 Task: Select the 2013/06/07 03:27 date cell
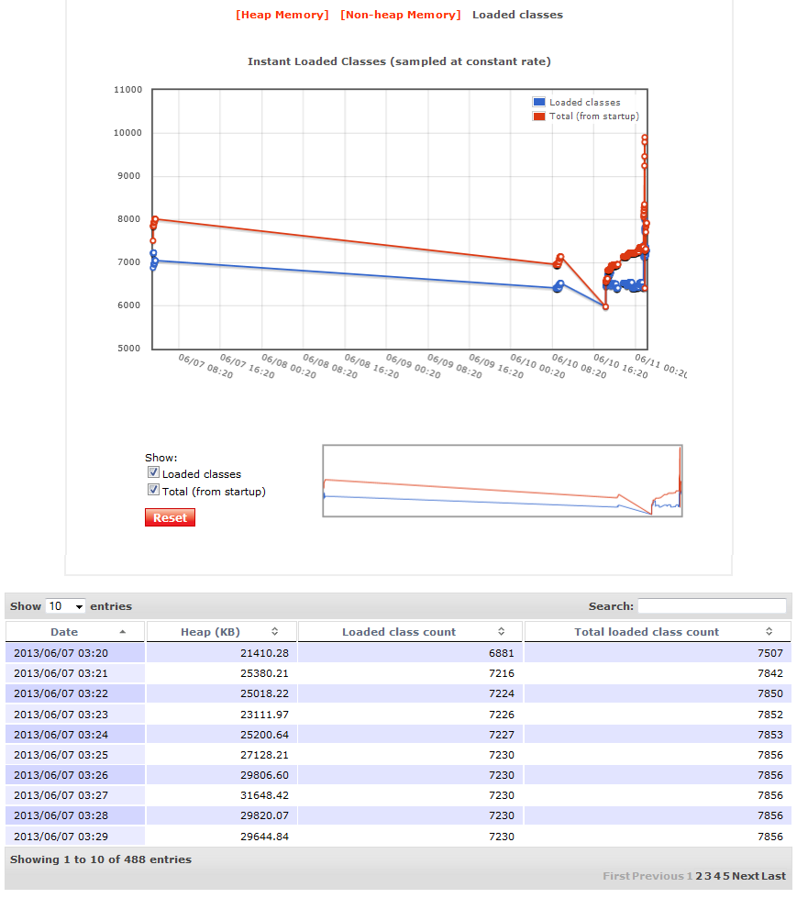click(x=75, y=795)
